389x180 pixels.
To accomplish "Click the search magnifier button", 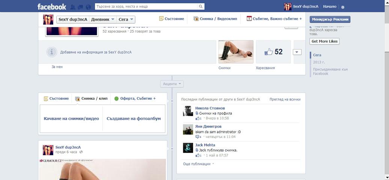I will (201, 6).
